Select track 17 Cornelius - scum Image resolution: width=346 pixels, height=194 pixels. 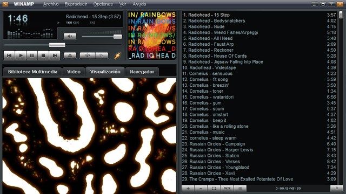coord(259,109)
